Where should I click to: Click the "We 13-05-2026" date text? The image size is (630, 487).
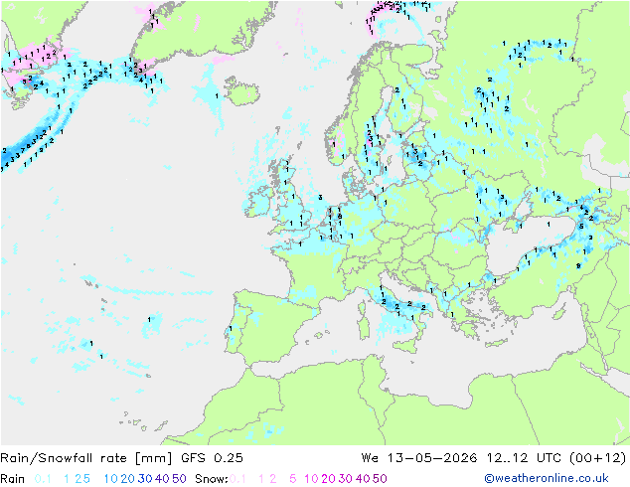419,458
